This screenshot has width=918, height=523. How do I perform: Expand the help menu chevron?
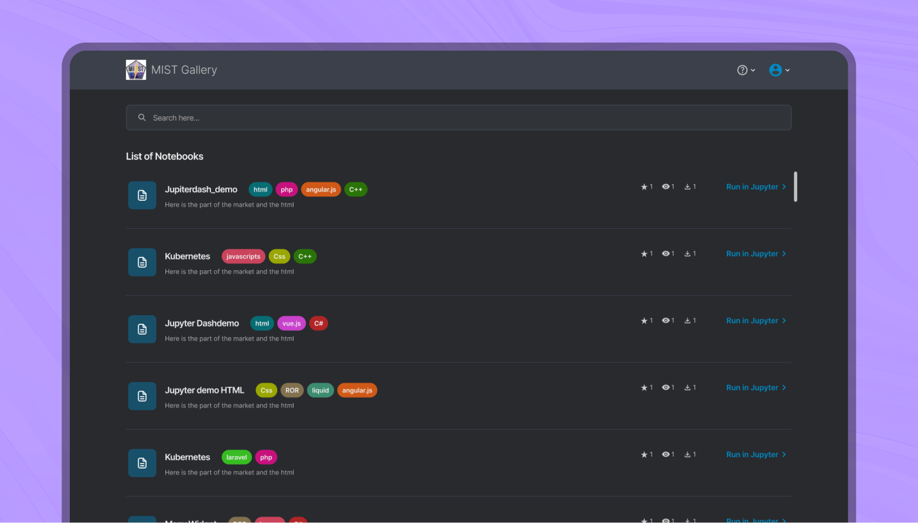[753, 70]
